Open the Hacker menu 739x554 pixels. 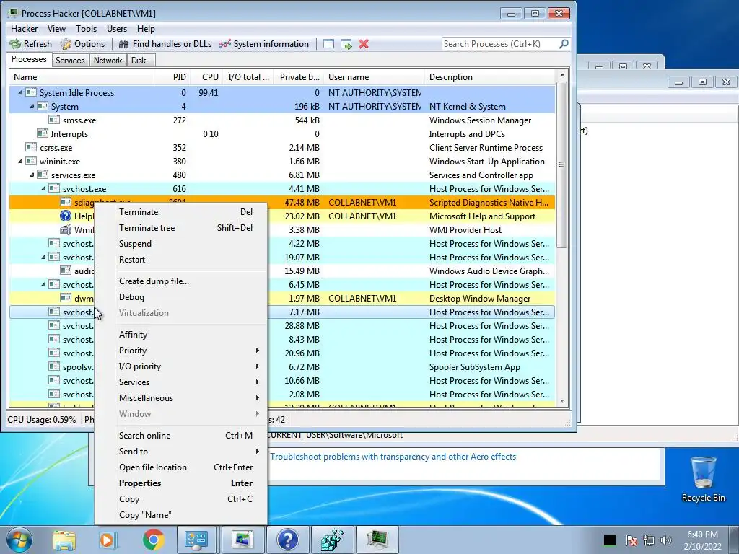24,29
